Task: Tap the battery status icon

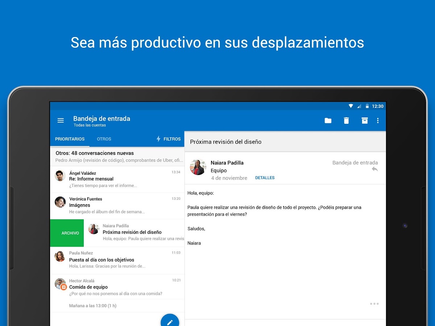Action: pos(367,106)
